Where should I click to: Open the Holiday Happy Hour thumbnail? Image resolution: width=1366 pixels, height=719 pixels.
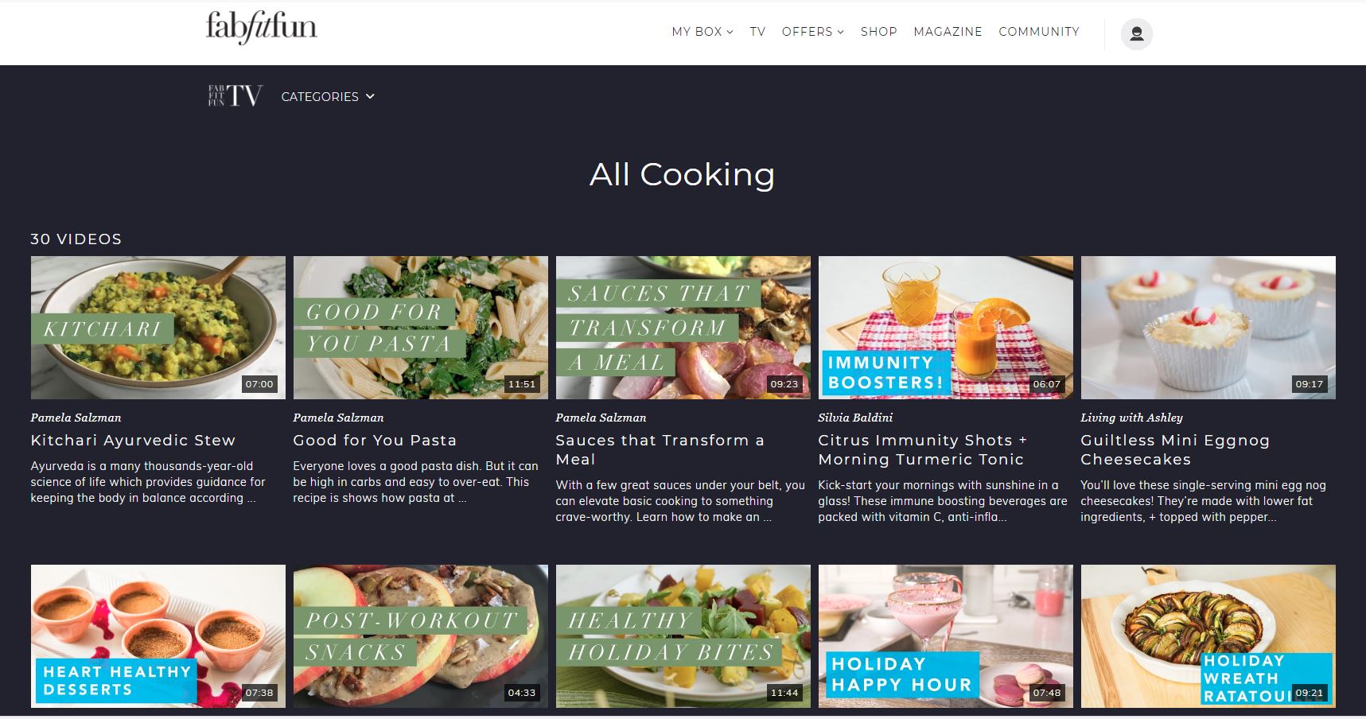click(x=945, y=636)
